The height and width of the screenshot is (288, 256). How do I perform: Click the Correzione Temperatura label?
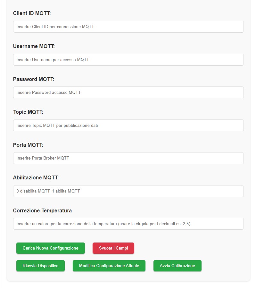[x=42, y=210]
